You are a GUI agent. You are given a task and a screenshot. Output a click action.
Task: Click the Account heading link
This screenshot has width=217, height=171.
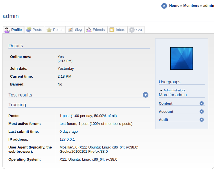tap(166, 112)
